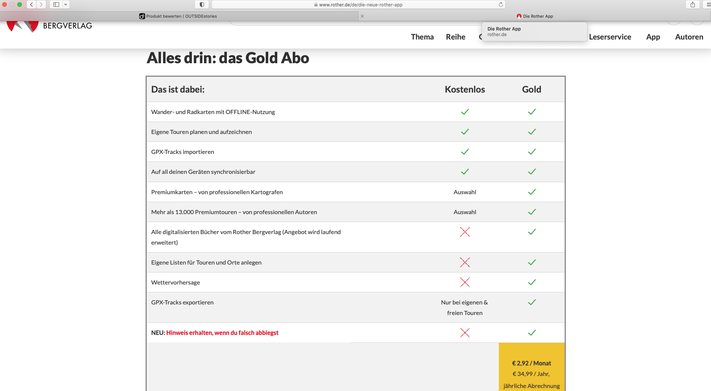
Task: Click the heading Alles drin: das Gold Abo
Action: pos(228,58)
